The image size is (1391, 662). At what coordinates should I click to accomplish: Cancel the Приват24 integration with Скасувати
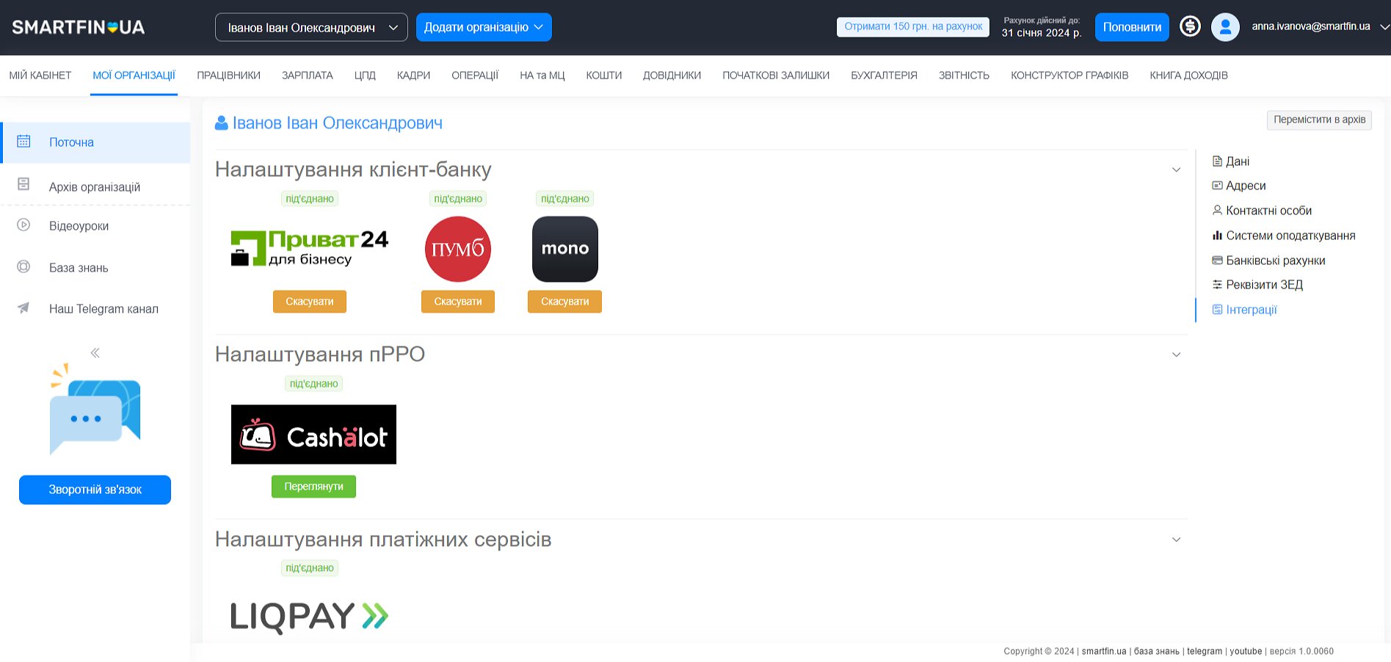point(310,302)
